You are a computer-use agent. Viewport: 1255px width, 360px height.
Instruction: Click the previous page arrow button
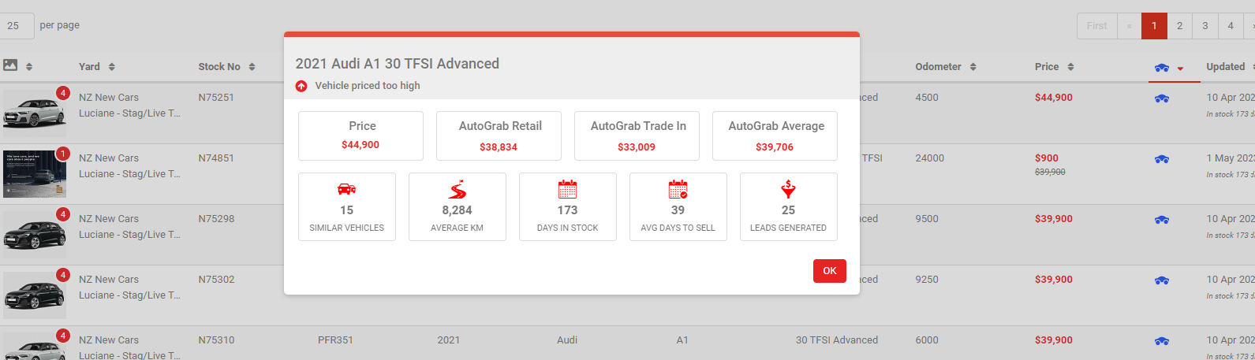coord(1129,26)
